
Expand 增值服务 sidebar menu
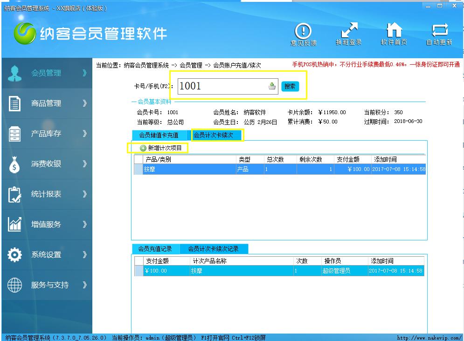coord(47,225)
